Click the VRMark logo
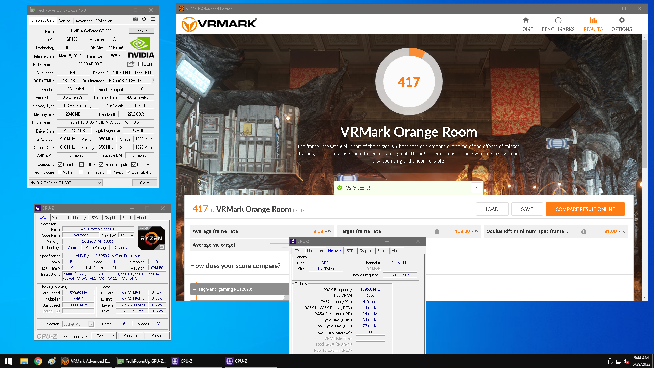The width and height of the screenshot is (654, 368). tap(219, 24)
